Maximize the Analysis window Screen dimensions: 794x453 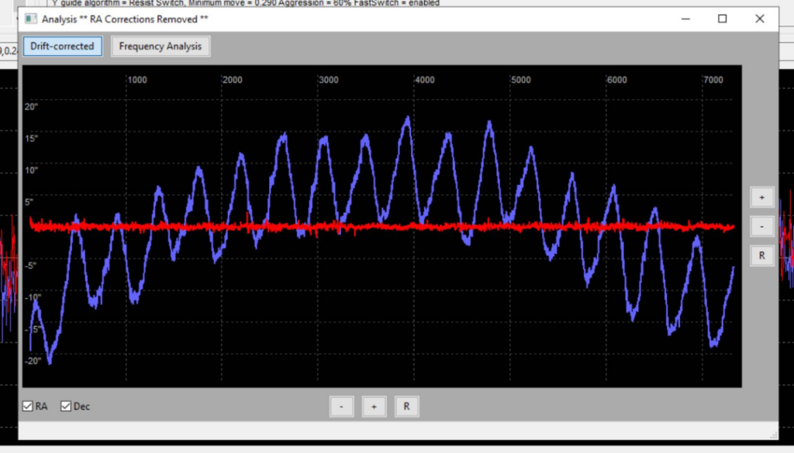click(722, 19)
